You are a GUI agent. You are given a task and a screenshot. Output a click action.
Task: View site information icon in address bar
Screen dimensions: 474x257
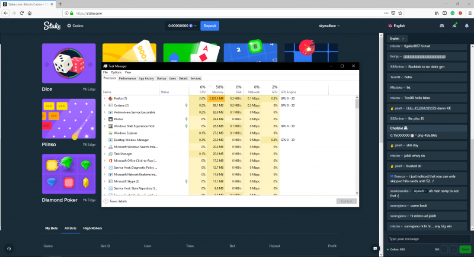[x=66, y=13]
